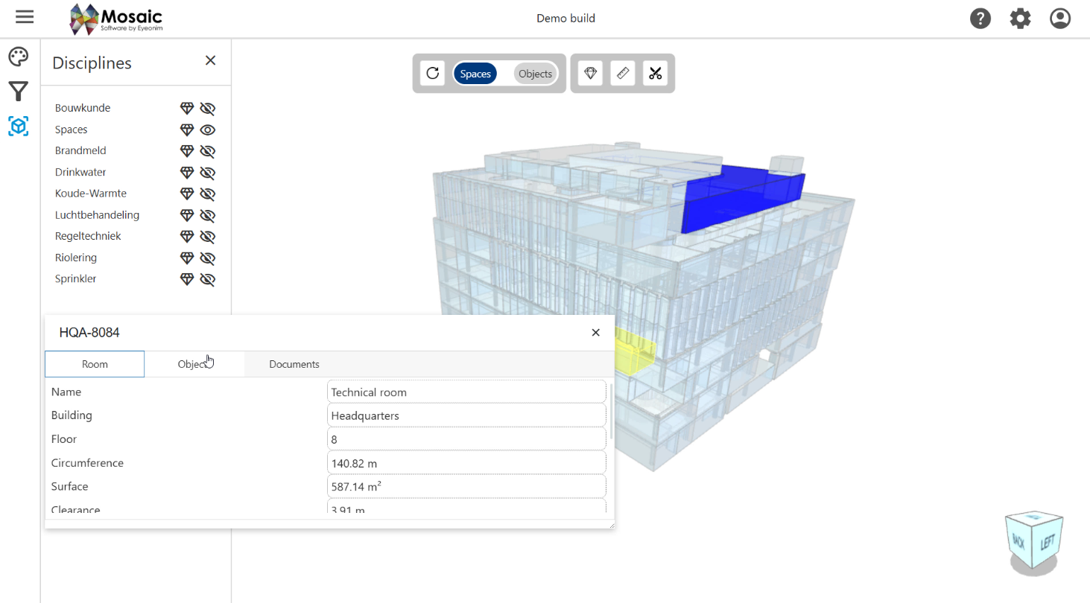
Task: Click the Circumference field 140.82 m
Action: point(466,463)
